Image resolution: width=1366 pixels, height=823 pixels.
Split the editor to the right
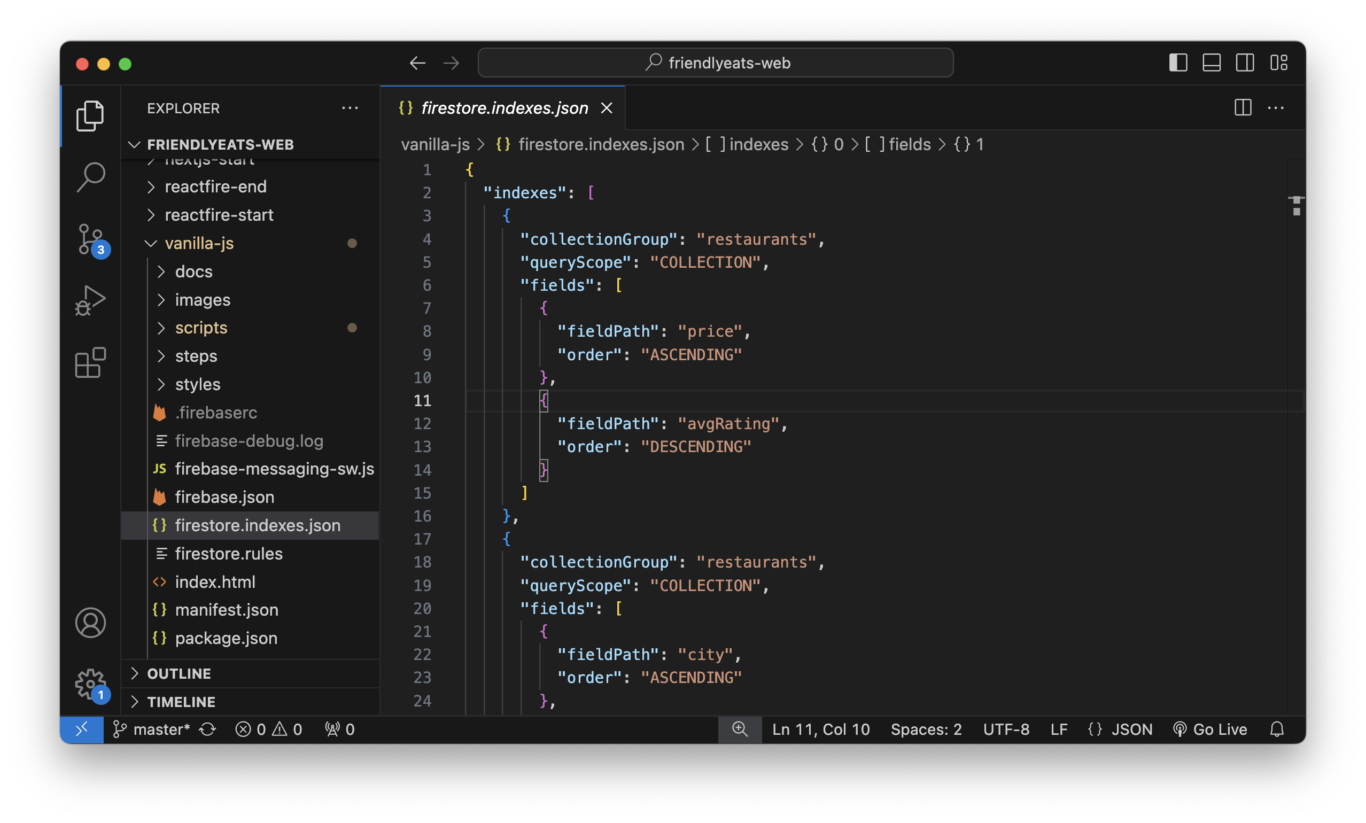click(x=1243, y=107)
